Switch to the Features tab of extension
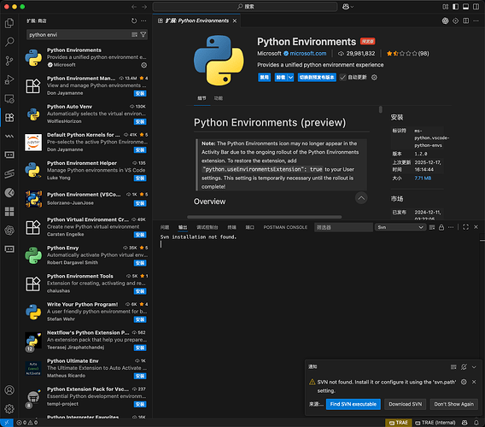The height and width of the screenshot is (427, 485). [218, 98]
